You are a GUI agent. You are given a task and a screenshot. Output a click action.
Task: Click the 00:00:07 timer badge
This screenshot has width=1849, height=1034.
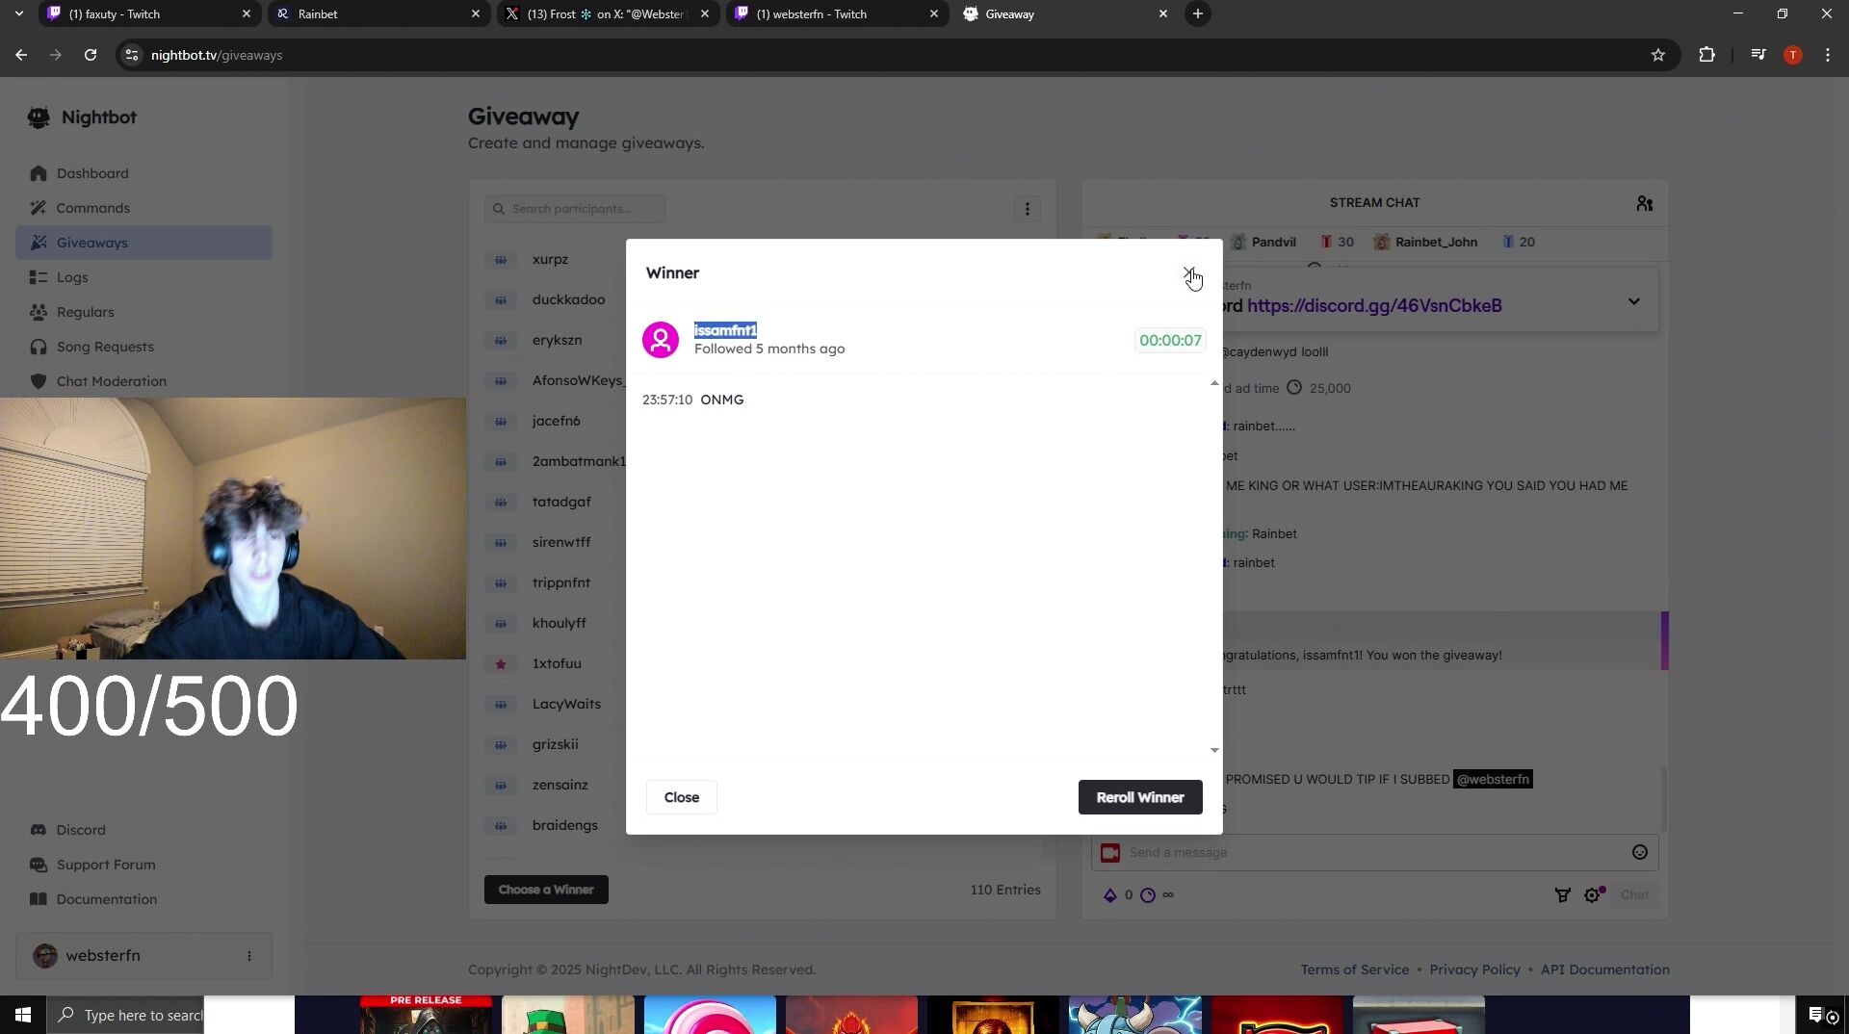(x=1170, y=340)
